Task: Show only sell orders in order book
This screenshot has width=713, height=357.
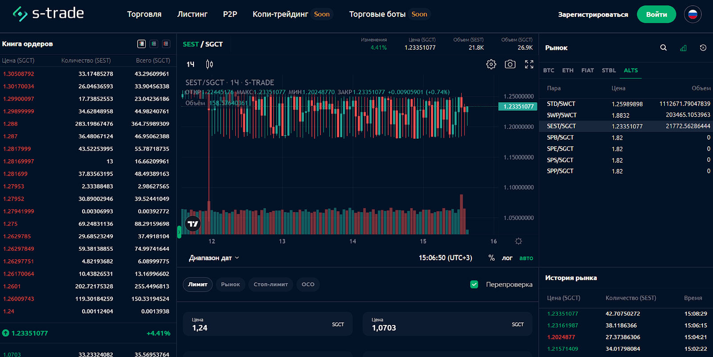Action: [x=166, y=44]
